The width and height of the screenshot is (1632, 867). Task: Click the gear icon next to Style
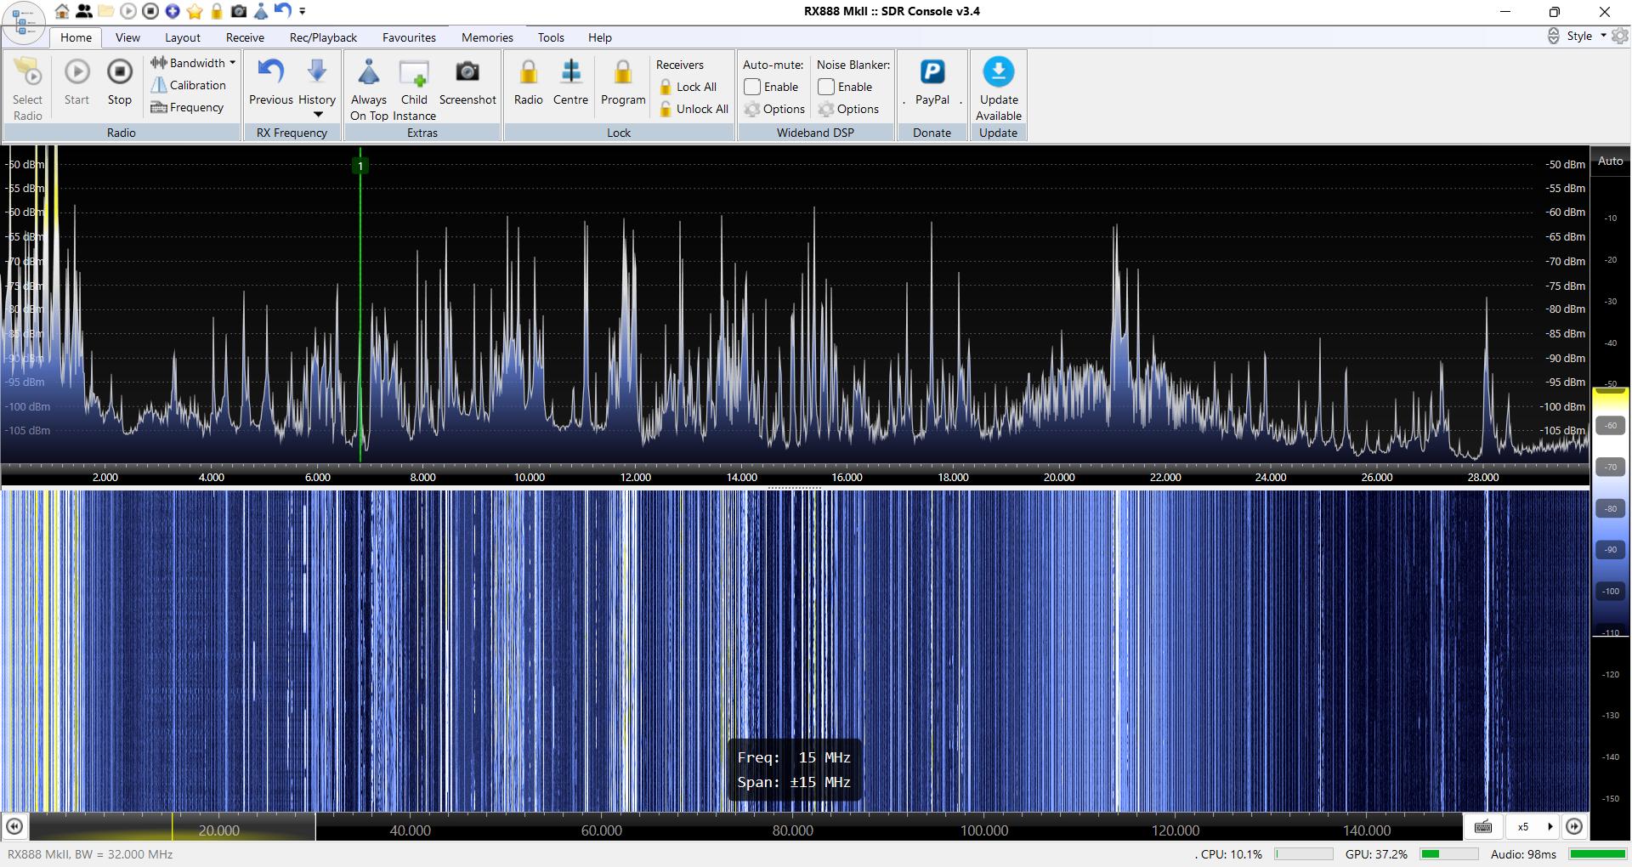tap(1620, 36)
